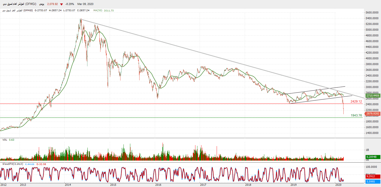Select the 3400.0000 price axis label
The image size is (381, 187).
372,76
